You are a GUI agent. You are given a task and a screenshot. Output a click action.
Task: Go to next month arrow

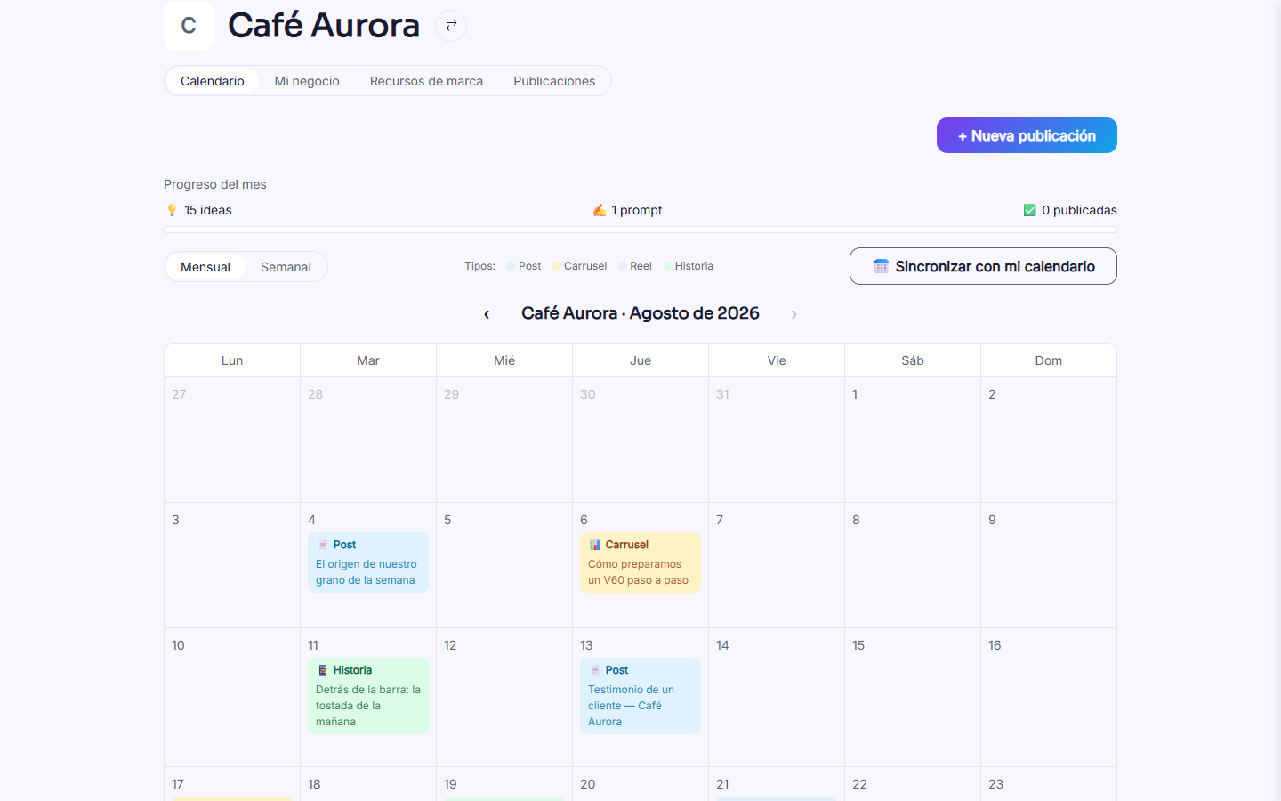pos(794,313)
